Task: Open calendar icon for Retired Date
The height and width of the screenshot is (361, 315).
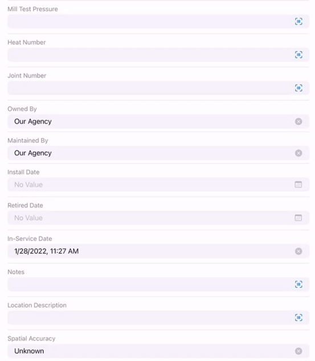Action: click(x=298, y=218)
